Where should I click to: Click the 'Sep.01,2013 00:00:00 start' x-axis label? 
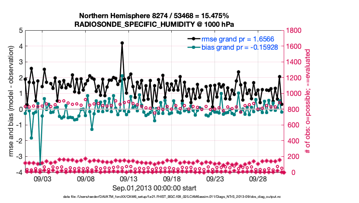click(x=154, y=188)
